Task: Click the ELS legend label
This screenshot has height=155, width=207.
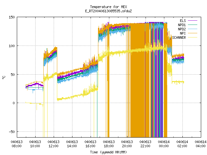Action: coord(183,21)
